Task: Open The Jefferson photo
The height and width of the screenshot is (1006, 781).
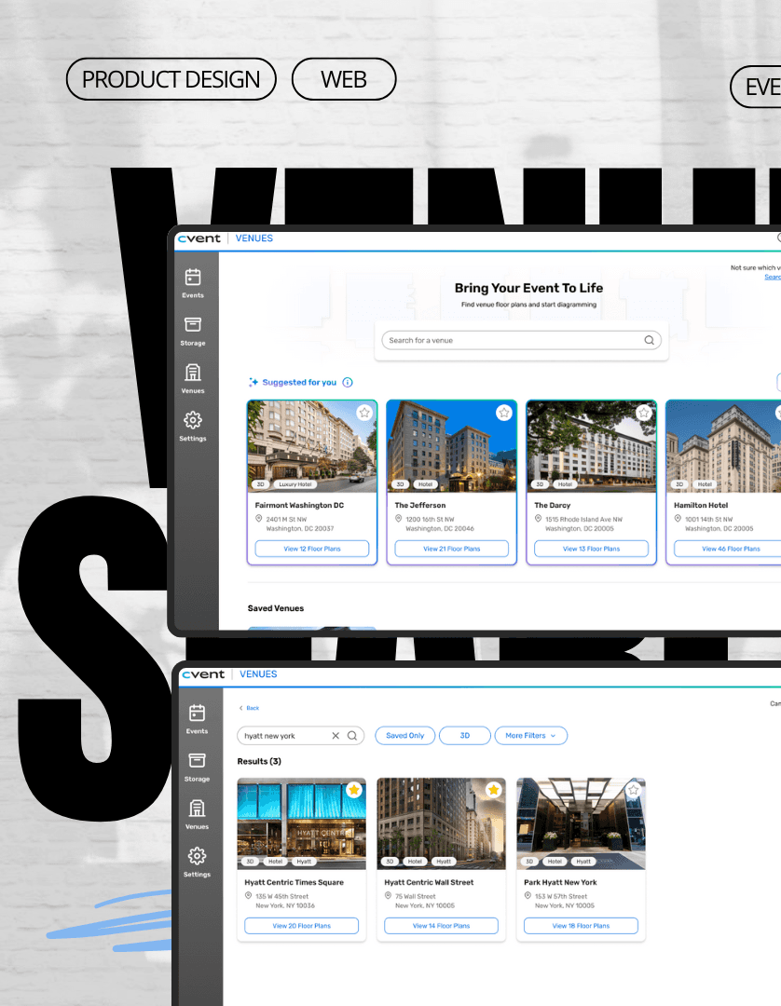Action: pyautogui.click(x=452, y=446)
